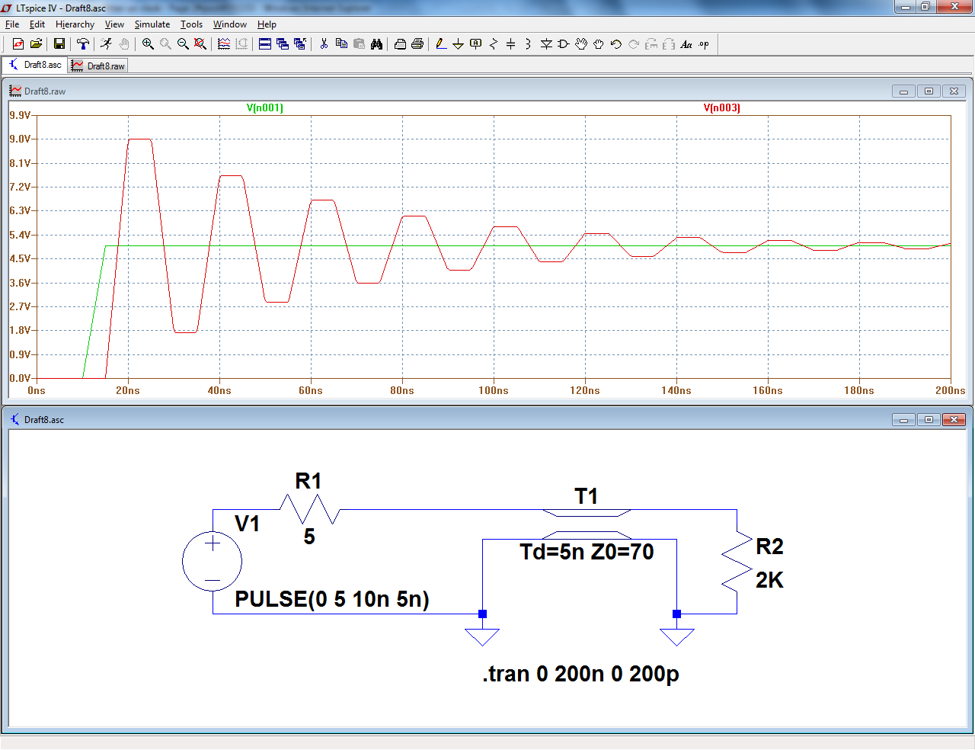Open the Edit menu

coord(37,24)
